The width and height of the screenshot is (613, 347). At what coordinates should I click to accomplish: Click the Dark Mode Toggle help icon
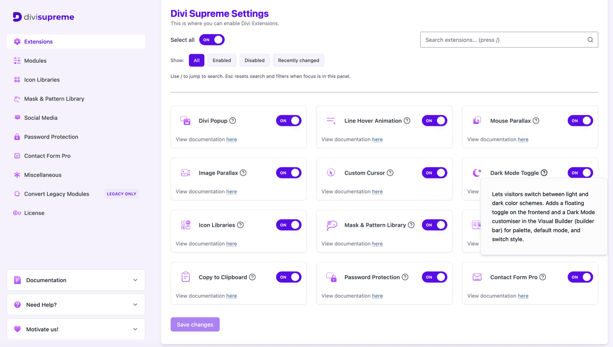pyautogui.click(x=544, y=173)
